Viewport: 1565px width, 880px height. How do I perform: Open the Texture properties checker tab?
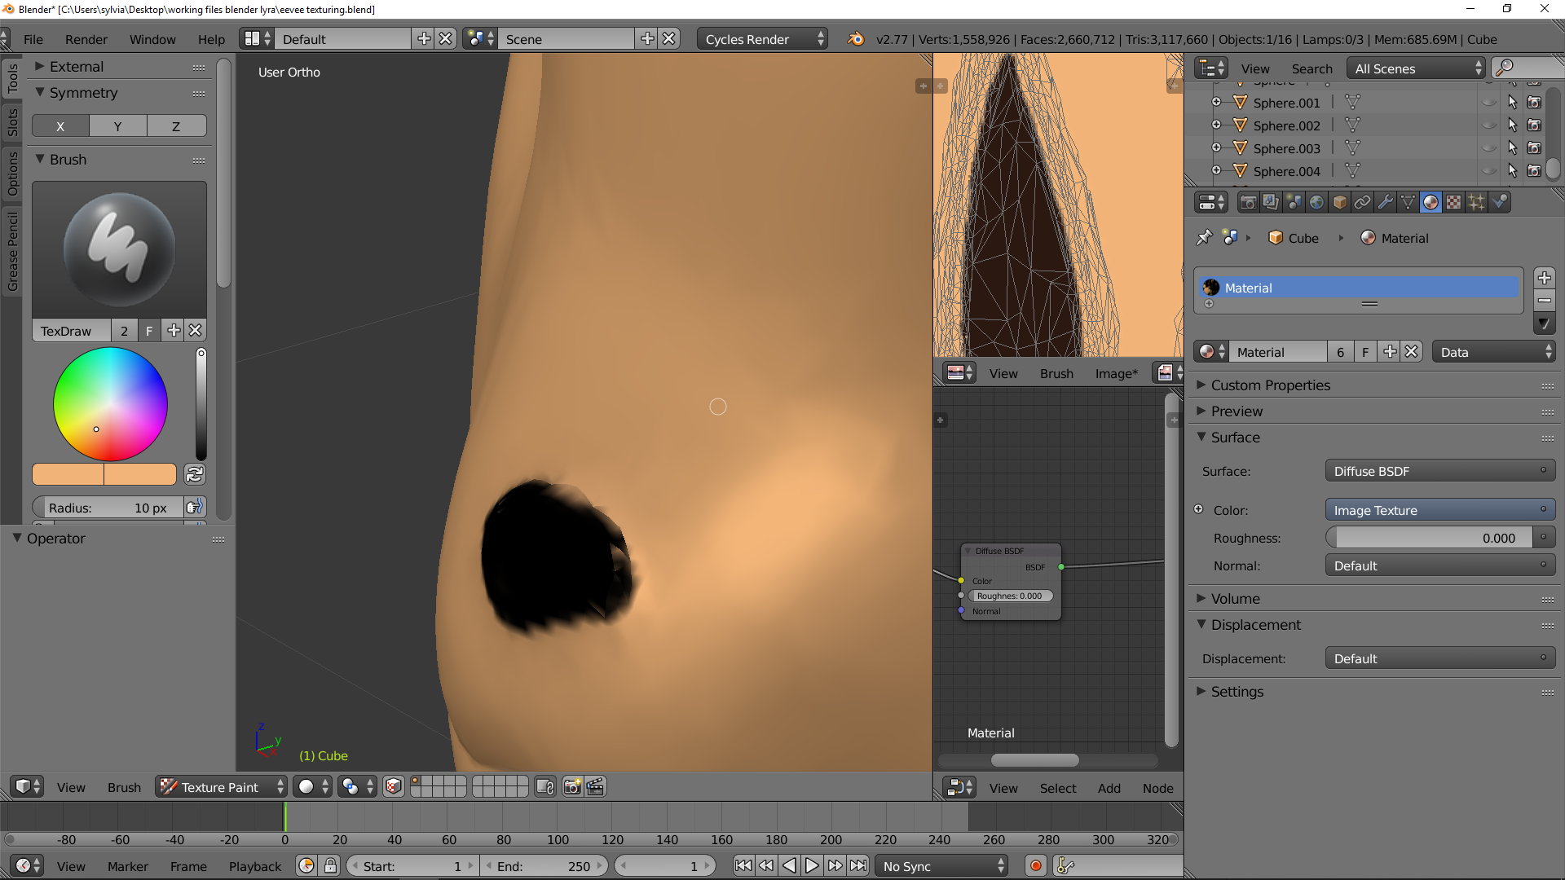(1453, 202)
